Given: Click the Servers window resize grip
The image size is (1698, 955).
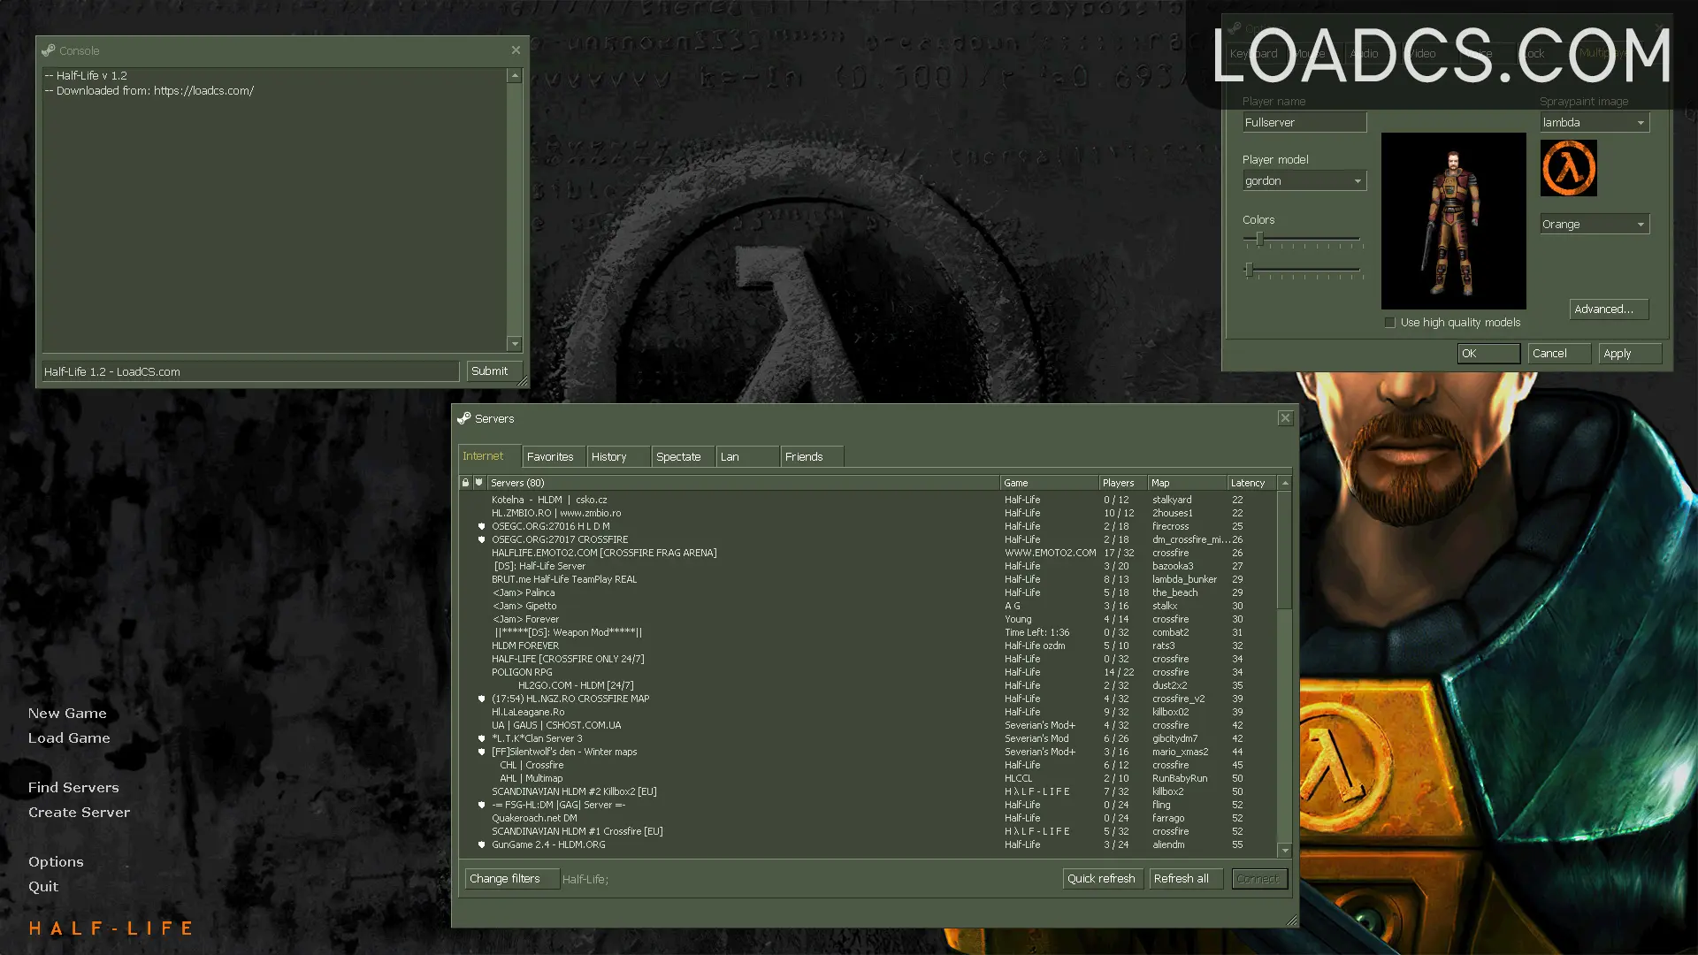Looking at the screenshot, I should click(1292, 921).
